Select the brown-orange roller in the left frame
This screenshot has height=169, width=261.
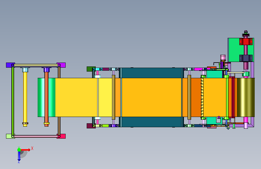point(47,99)
